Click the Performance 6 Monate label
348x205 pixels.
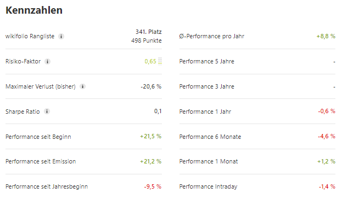point(210,137)
